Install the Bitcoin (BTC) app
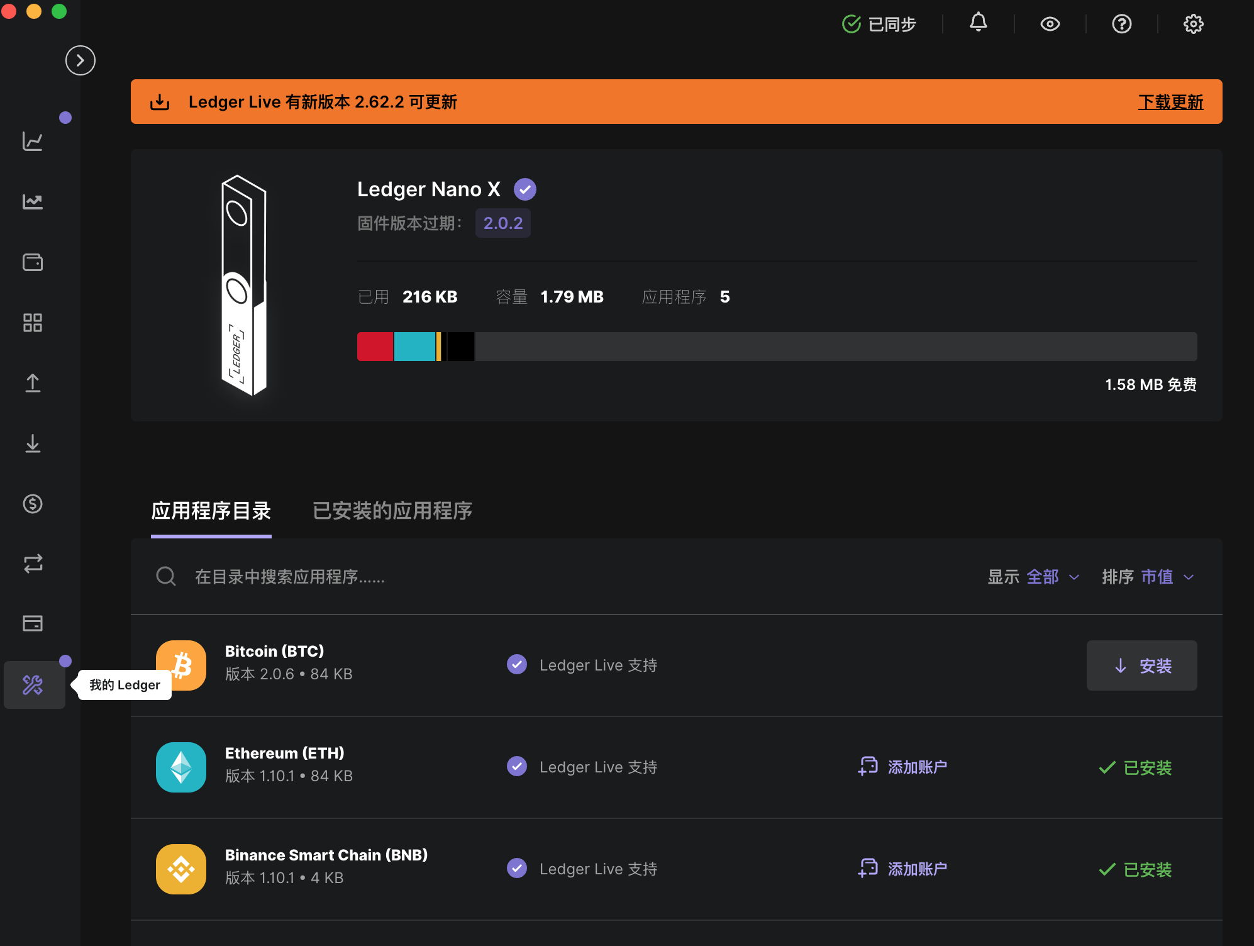 tap(1141, 665)
